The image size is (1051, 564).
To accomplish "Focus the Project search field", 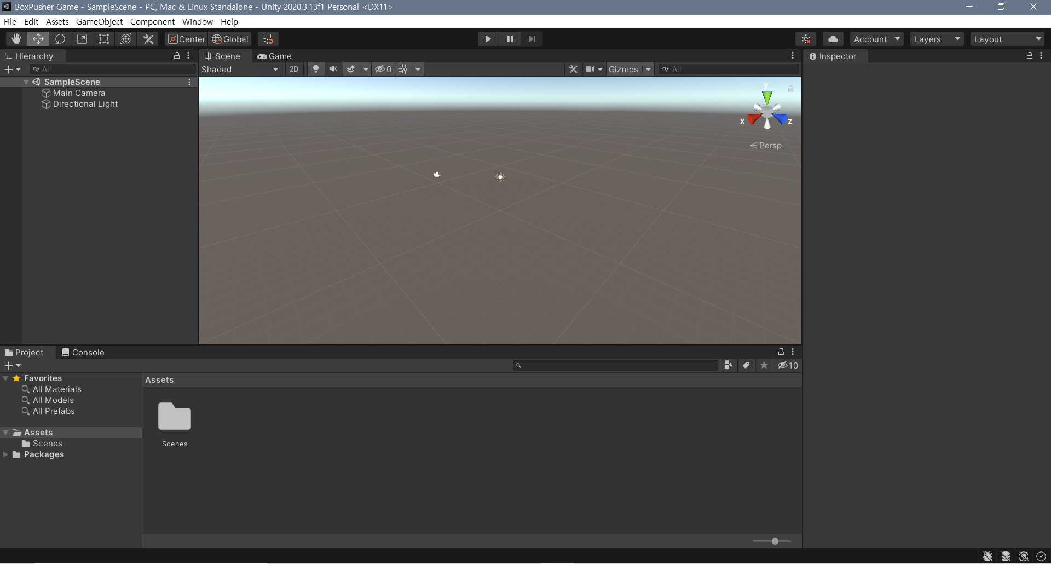I will [615, 365].
